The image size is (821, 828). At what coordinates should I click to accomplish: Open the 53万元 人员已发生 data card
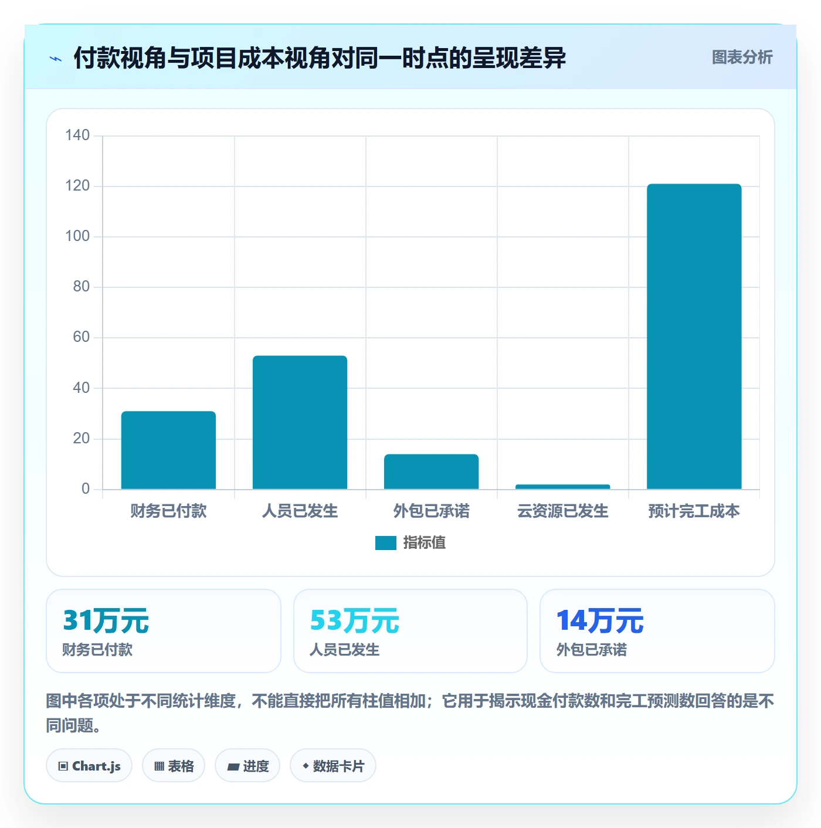[x=410, y=631]
